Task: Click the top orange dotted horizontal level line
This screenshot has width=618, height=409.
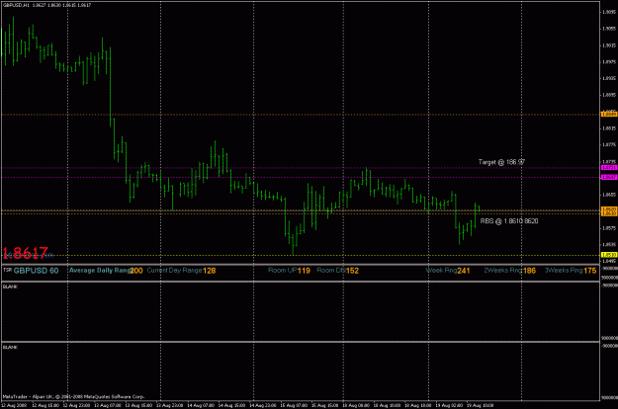Action: [x=301, y=115]
